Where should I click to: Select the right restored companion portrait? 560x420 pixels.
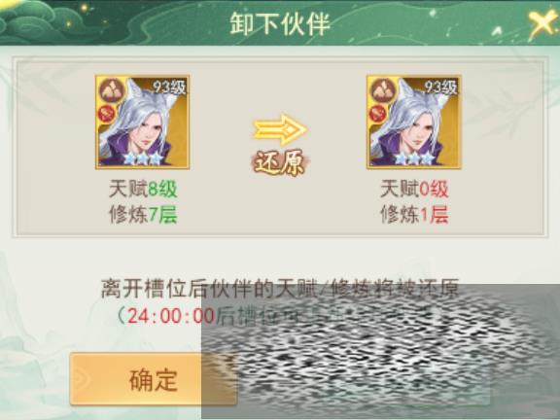pos(414,122)
